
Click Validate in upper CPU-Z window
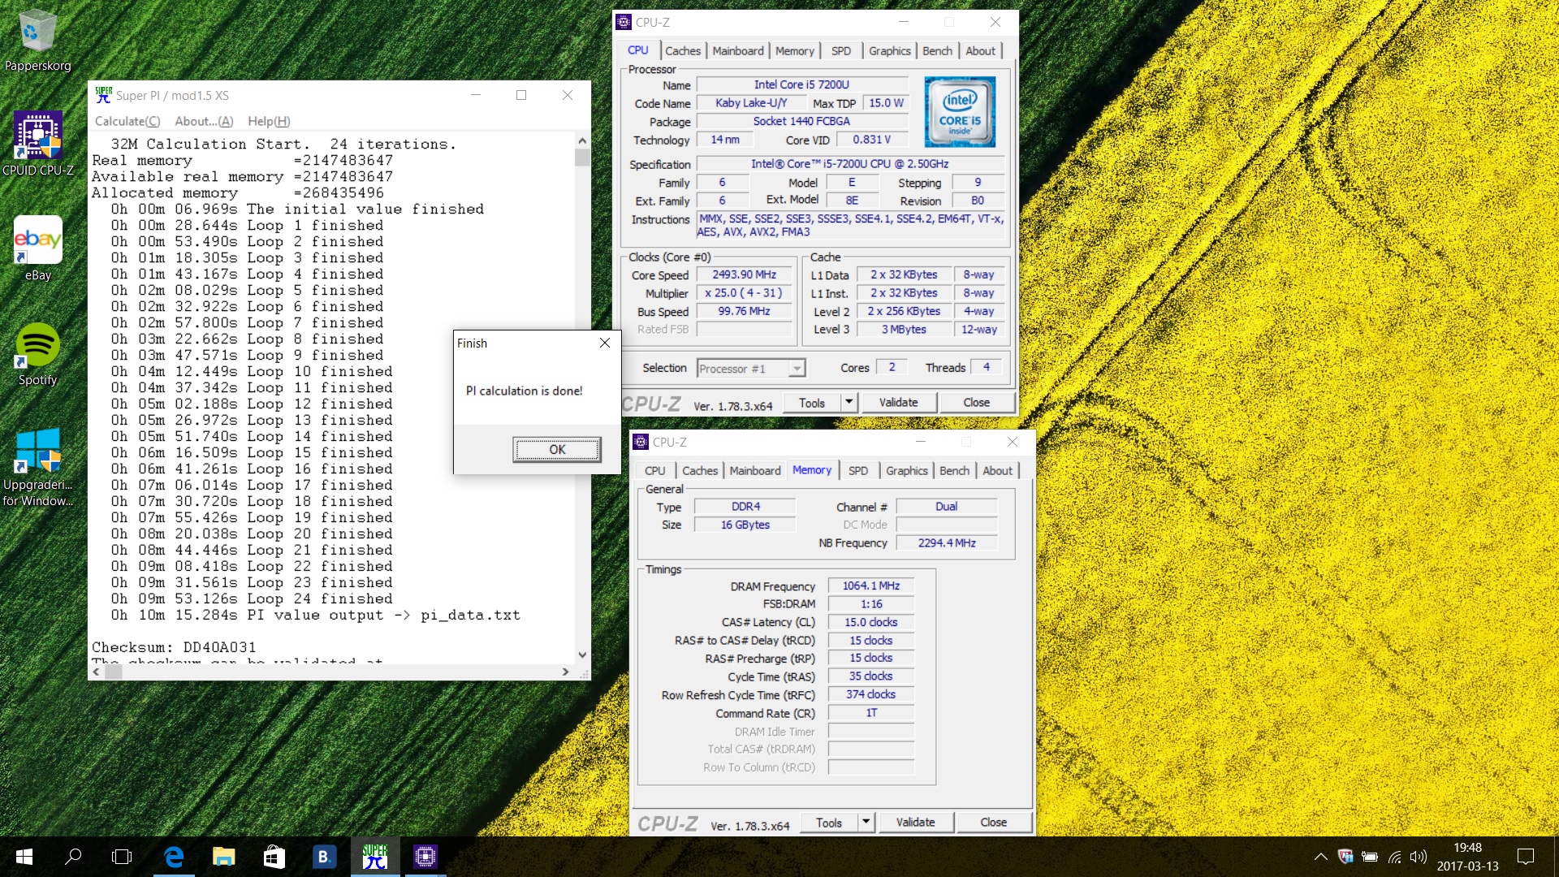(x=898, y=403)
